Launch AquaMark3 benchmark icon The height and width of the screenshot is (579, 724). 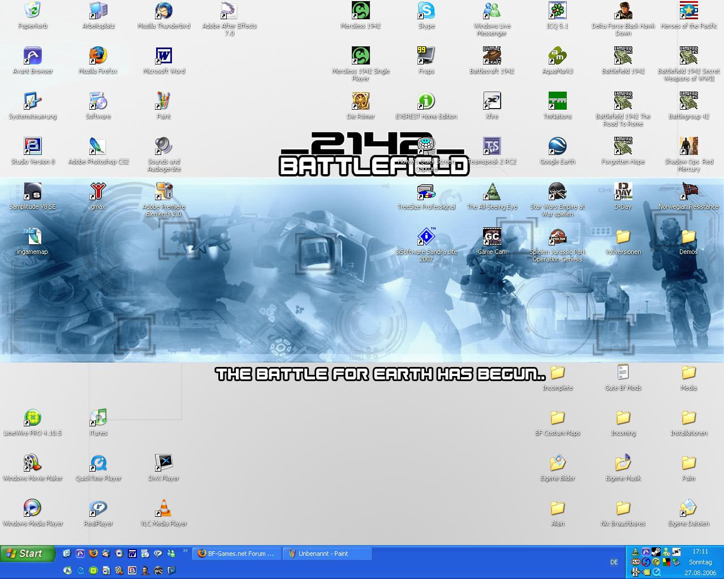click(x=558, y=55)
